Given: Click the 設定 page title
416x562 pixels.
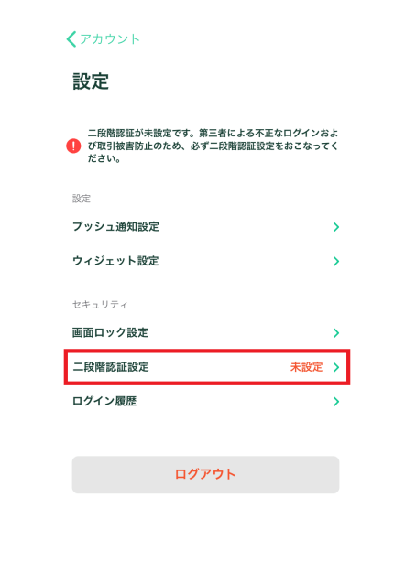Looking at the screenshot, I should point(91,81).
